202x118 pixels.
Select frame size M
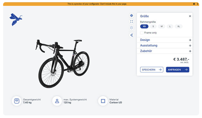(x=162, y=26)
